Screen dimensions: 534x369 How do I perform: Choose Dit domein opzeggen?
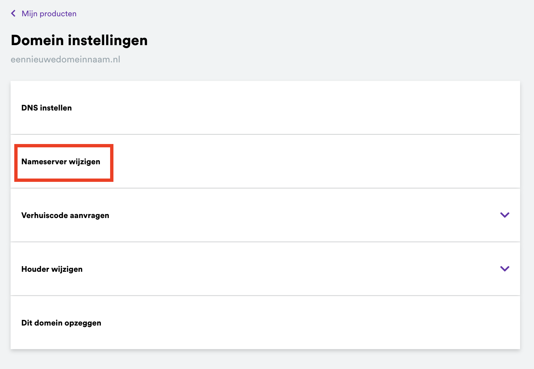click(61, 323)
